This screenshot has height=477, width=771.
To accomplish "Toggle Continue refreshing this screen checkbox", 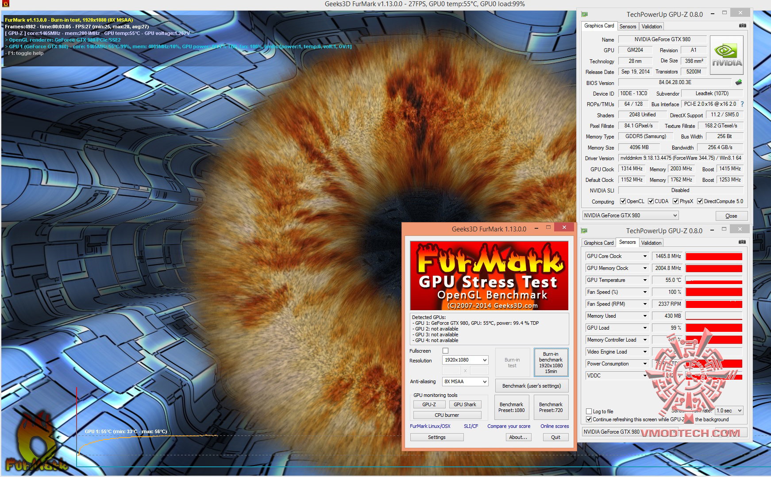I will click(589, 419).
